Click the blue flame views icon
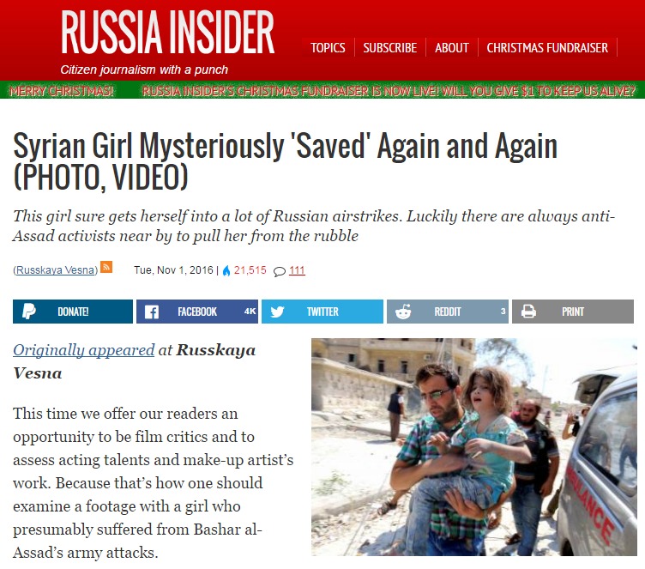The height and width of the screenshot is (569, 645). [226, 270]
